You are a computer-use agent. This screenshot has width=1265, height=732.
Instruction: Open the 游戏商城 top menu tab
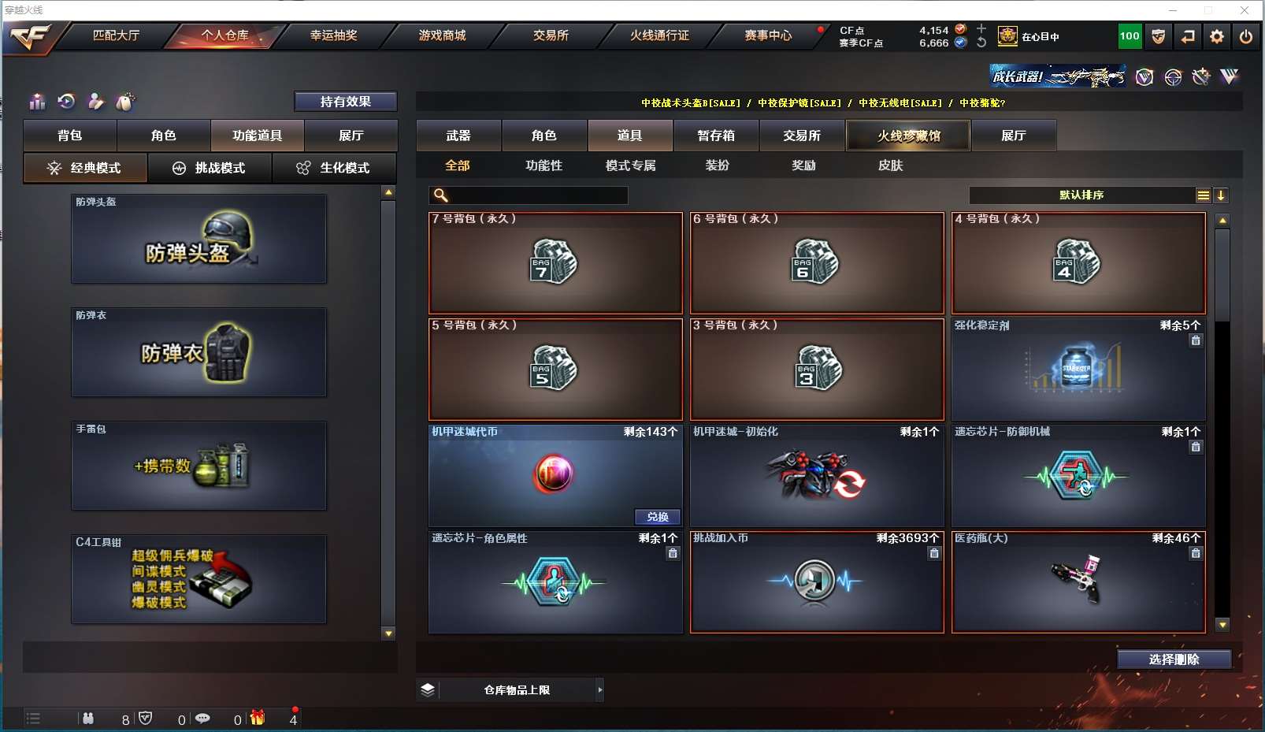click(x=442, y=35)
